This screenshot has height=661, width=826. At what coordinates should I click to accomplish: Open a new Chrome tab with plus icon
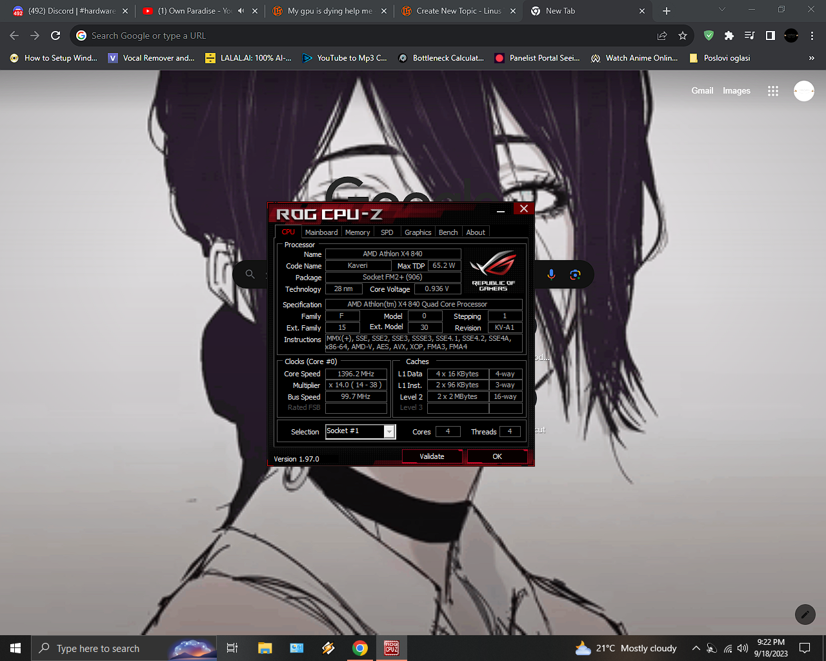click(x=667, y=11)
